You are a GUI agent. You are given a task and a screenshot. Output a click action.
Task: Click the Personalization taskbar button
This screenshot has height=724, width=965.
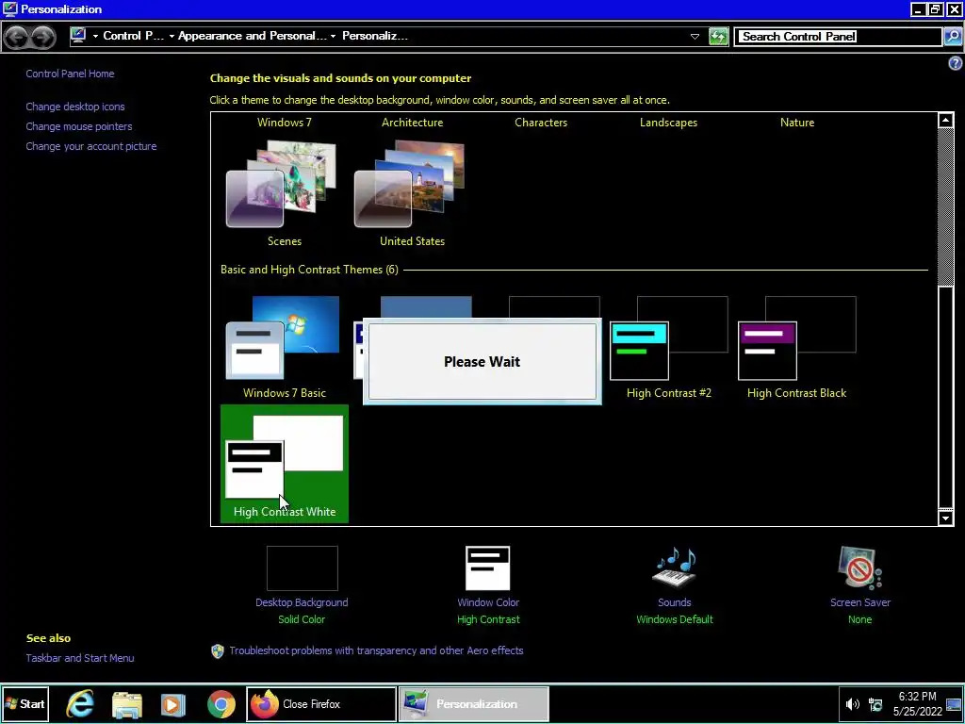pyautogui.click(x=473, y=704)
